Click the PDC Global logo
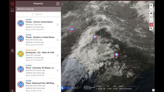The height and width of the screenshot is (92, 164). click(x=69, y=88)
